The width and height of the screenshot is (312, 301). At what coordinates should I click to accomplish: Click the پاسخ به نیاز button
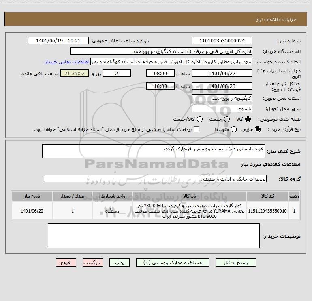[235, 263]
